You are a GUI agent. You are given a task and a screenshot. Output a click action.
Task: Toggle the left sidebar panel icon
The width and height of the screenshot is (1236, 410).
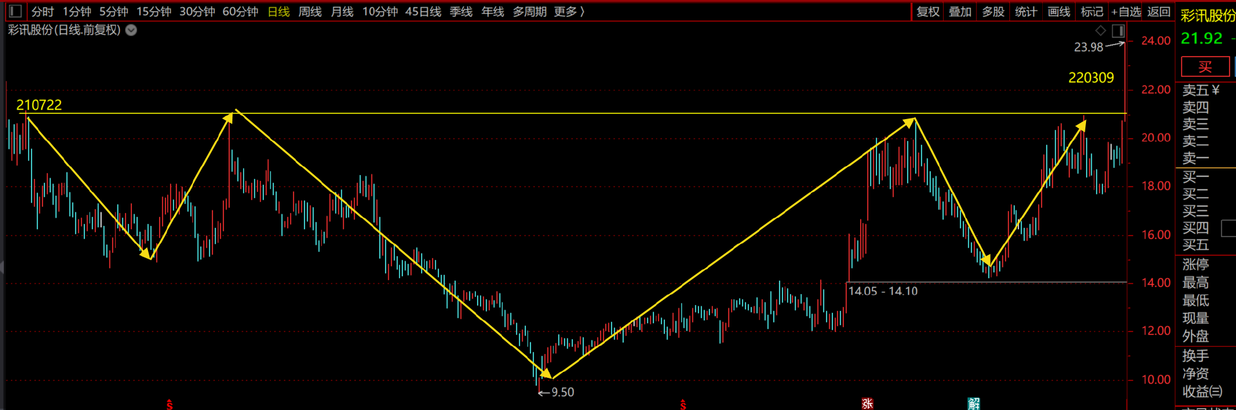[16, 12]
